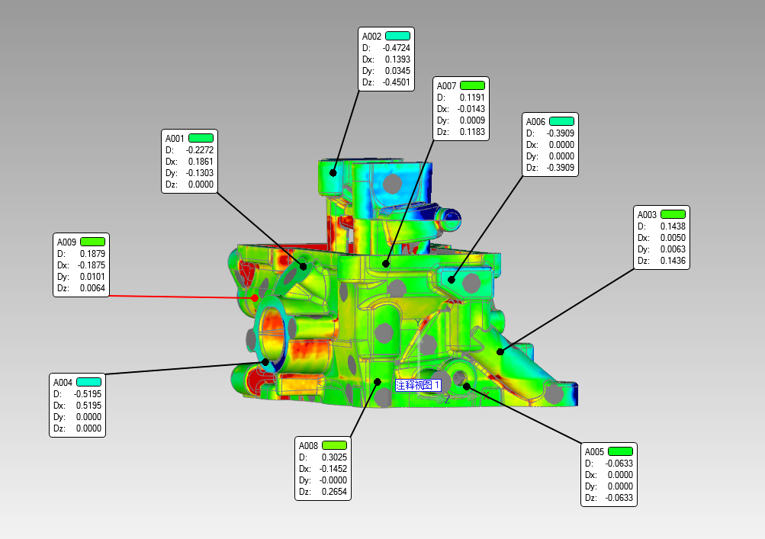Click the A002 measurement point on the model

(x=333, y=173)
